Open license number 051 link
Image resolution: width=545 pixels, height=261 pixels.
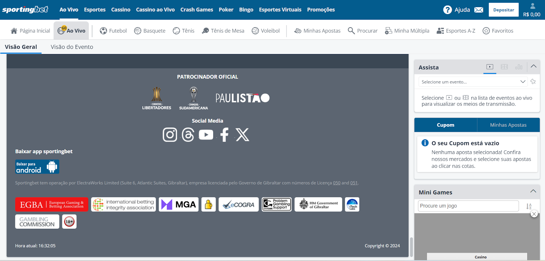pyautogui.click(x=354, y=183)
